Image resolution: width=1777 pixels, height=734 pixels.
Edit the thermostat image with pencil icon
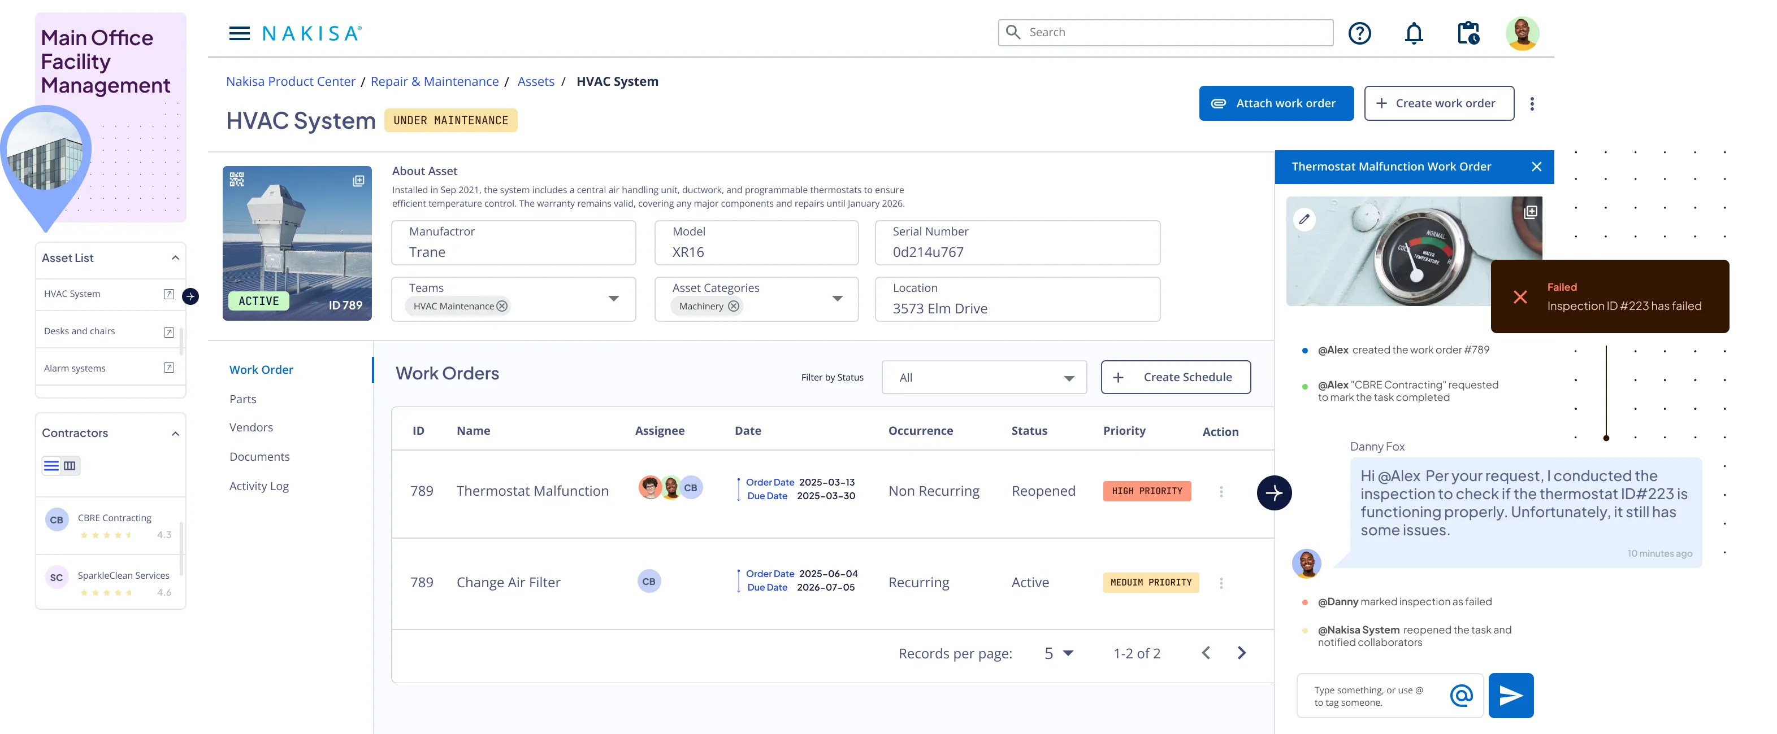(1304, 219)
